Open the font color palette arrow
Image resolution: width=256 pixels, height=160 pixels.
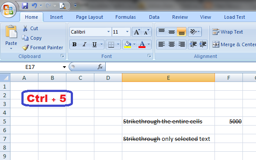point(149,44)
